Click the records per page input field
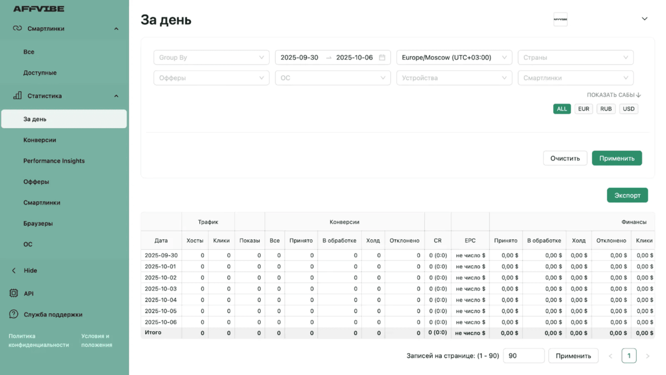The height and width of the screenshot is (375, 666). (x=523, y=356)
